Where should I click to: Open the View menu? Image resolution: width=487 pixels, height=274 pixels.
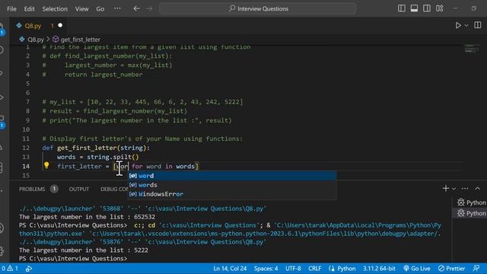81,8
